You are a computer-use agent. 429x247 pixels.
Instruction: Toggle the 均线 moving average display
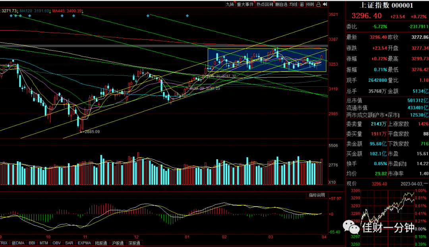[x=294, y=4]
